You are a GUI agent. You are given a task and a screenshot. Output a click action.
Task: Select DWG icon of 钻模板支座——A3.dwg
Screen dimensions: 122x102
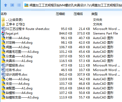(3, 97)
